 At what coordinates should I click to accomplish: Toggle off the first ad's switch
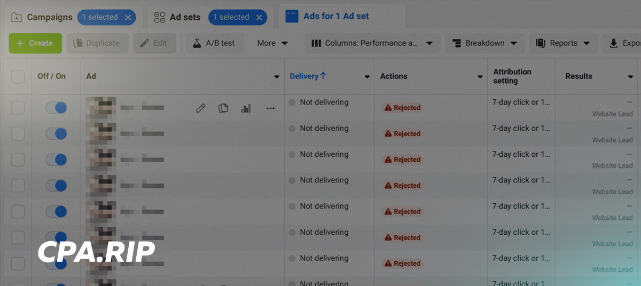(x=56, y=108)
